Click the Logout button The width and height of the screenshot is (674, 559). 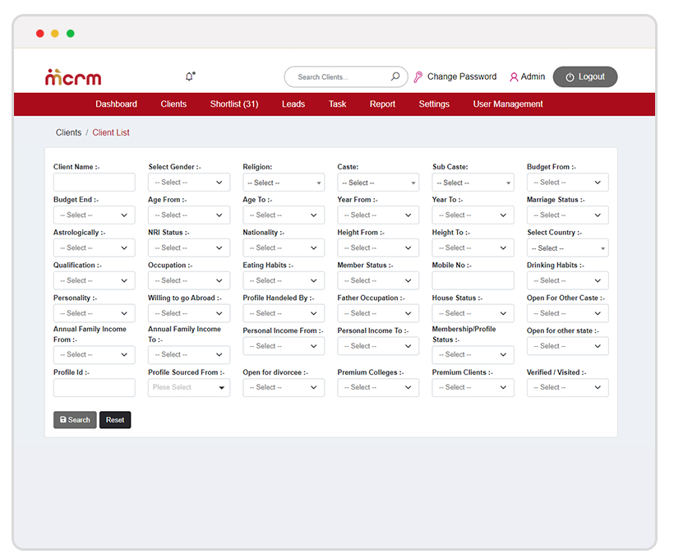tap(584, 77)
